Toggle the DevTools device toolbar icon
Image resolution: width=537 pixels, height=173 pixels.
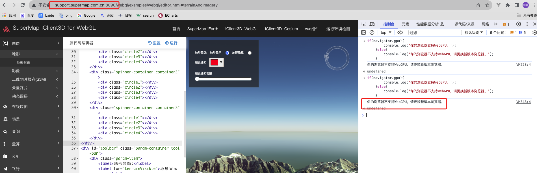click(x=372, y=24)
